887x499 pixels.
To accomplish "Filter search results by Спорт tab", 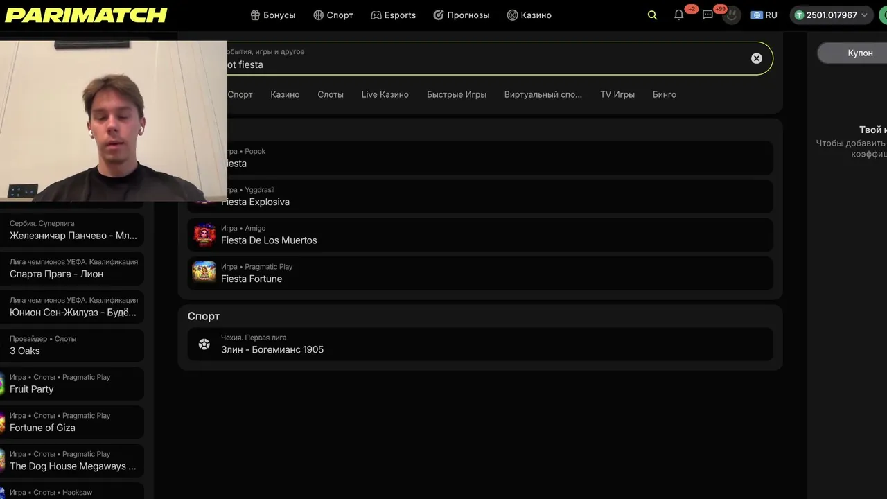I will (x=240, y=94).
